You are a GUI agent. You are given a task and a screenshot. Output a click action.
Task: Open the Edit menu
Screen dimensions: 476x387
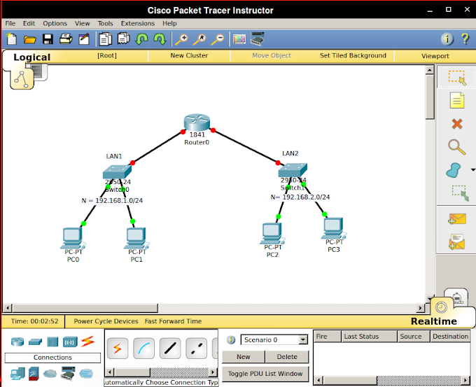tap(29, 23)
